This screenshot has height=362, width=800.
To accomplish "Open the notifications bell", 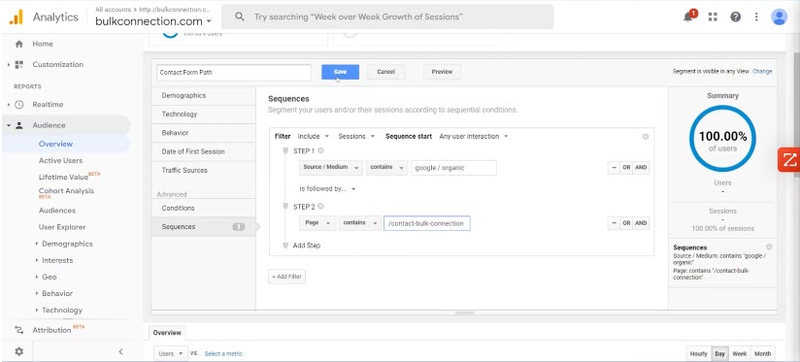I will point(688,16).
